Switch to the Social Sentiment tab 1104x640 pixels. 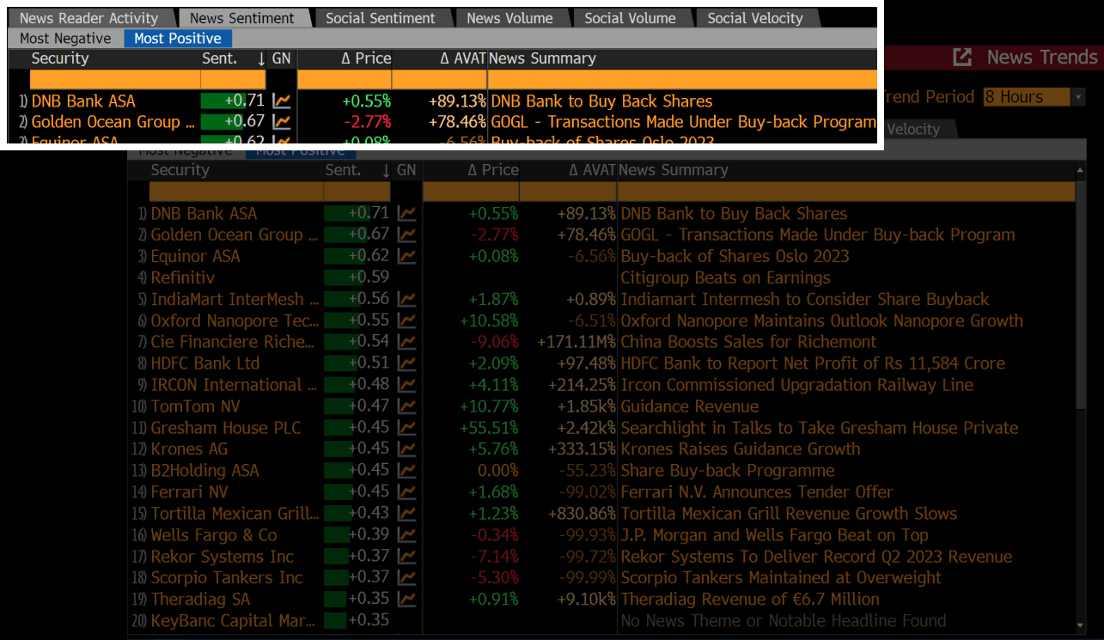[x=381, y=17]
